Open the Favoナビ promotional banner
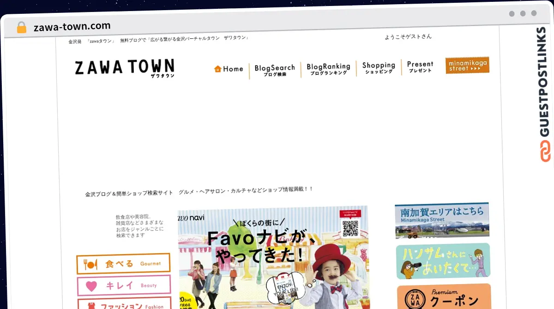554x309 pixels. point(273,257)
